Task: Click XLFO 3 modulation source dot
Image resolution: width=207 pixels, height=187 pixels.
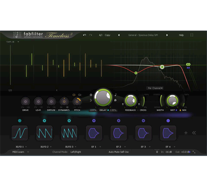Action: click(69, 120)
